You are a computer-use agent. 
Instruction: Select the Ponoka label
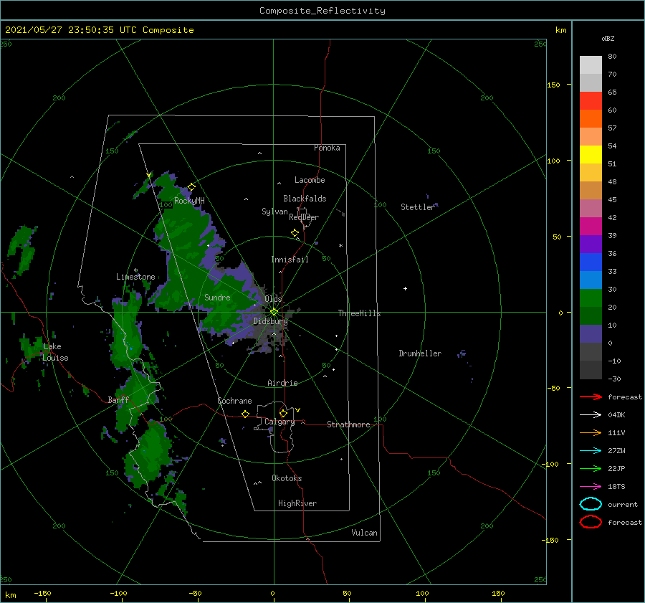tap(327, 148)
